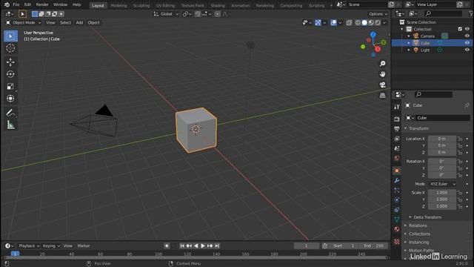
Task: Open the viewport Add menu
Action: pos(79,23)
